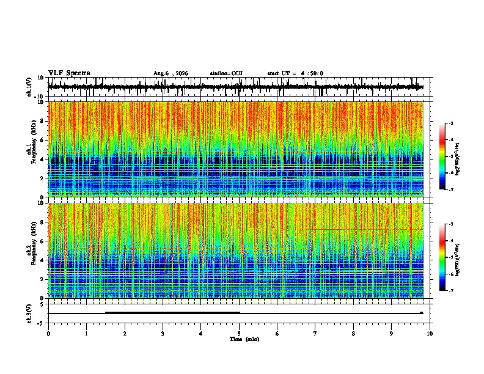Click the "3" tick on the time axis
The width and height of the screenshot is (484, 374).
click(x=163, y=334)
